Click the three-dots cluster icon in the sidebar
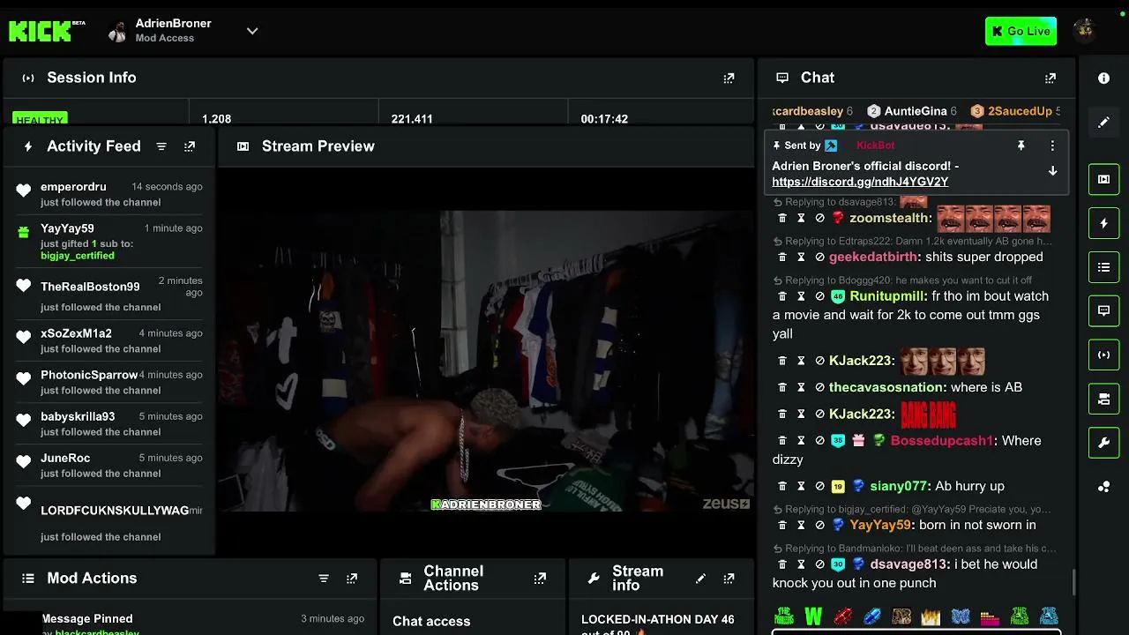This screenshot has height=635, width=1129. point(1103,487)
